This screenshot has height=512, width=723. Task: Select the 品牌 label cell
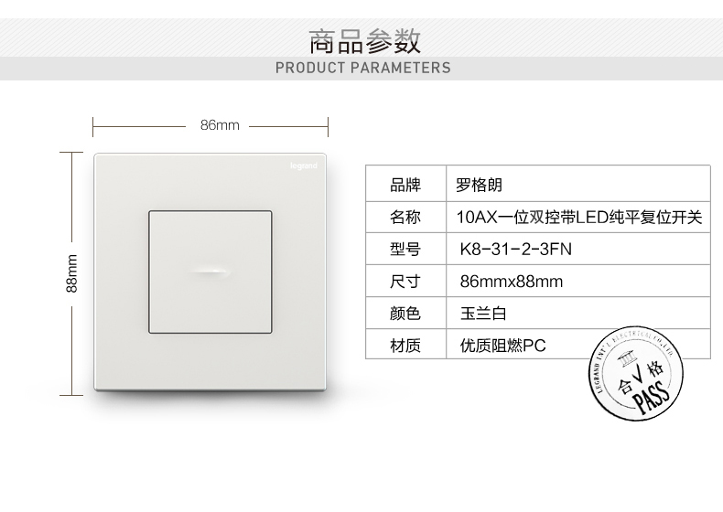405,186
